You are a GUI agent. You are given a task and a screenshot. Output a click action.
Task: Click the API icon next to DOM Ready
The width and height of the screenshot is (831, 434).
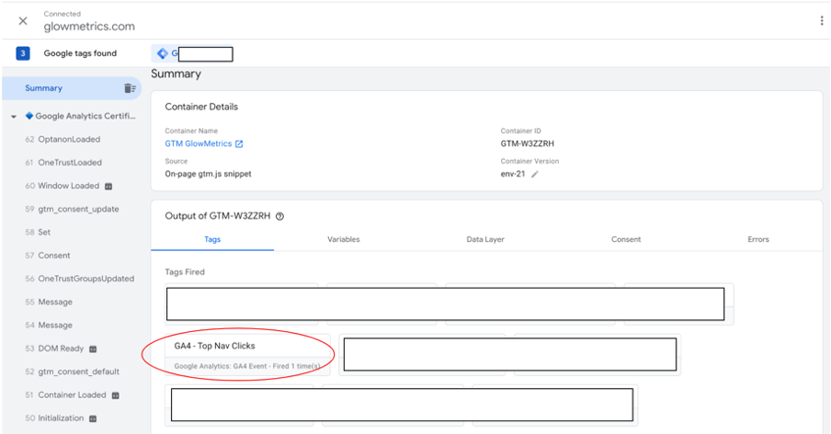[x=93, y=348]
